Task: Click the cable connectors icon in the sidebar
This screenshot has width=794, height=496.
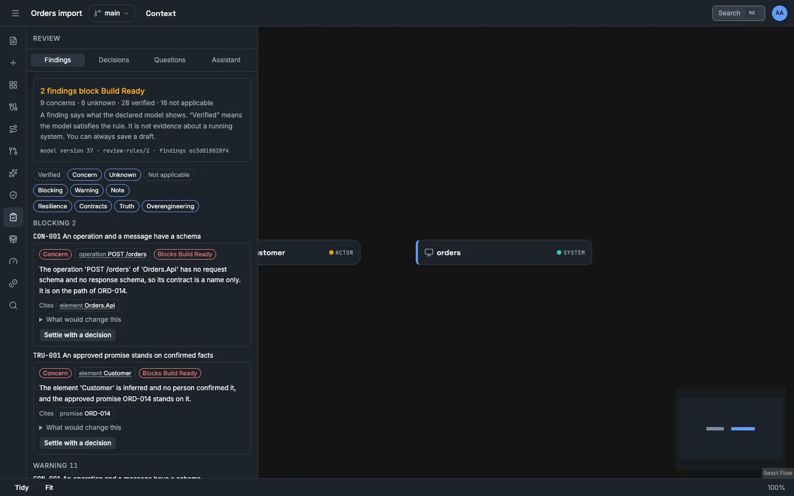Action: point(13,107)
